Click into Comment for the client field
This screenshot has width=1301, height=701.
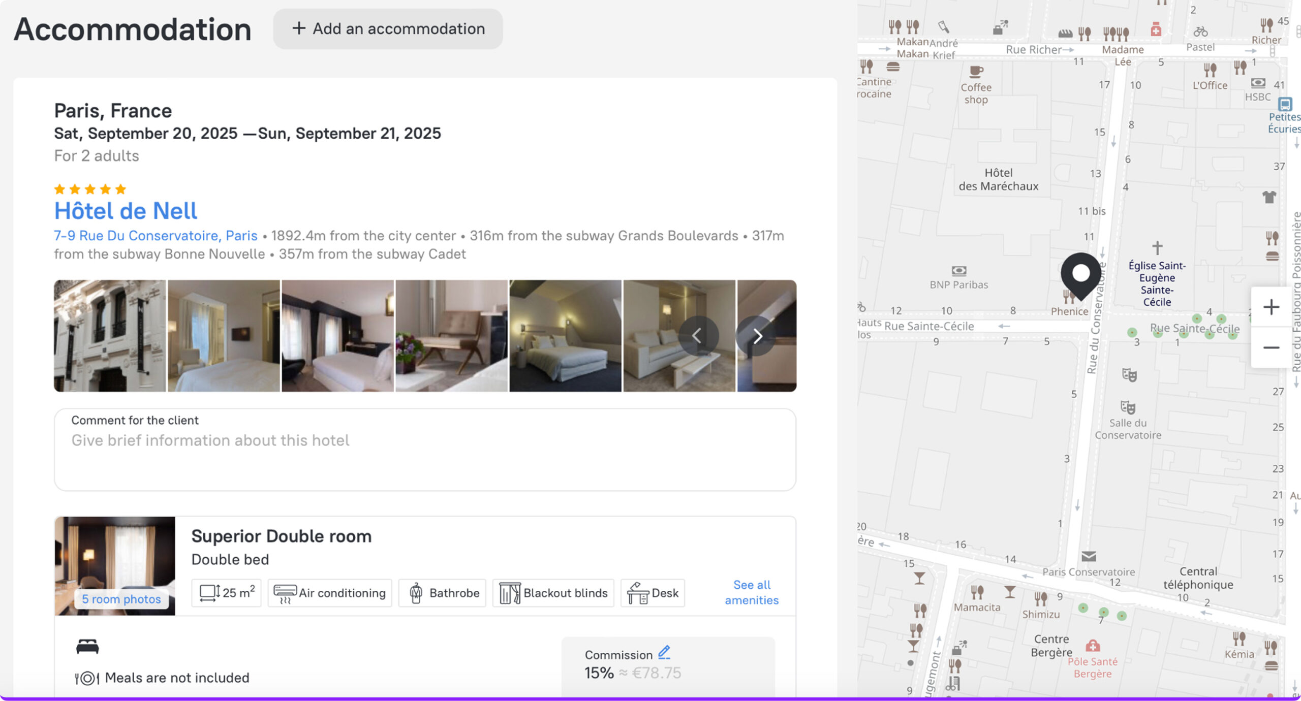(425, 450)
